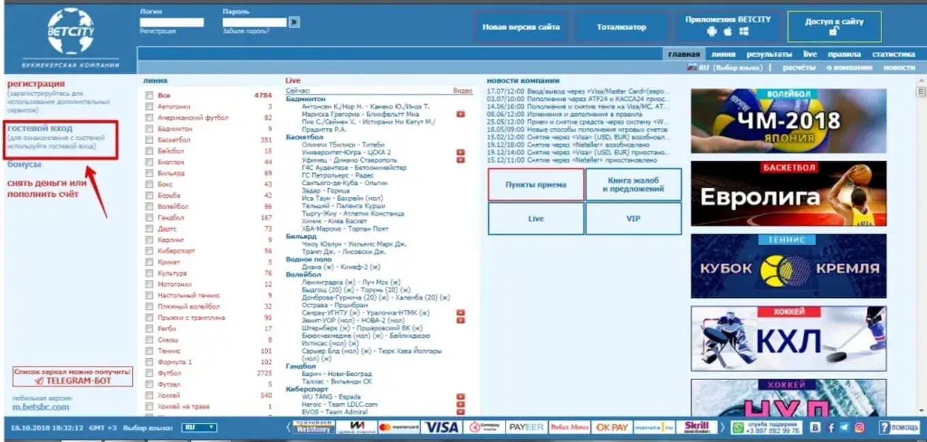Open the RU language dropdown in footer
The height and width of the screenshot is (442, 927).
(x=200, y=428)
